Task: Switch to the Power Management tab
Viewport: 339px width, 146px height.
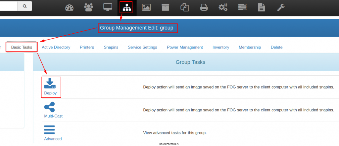Action: tap(185, 47)
